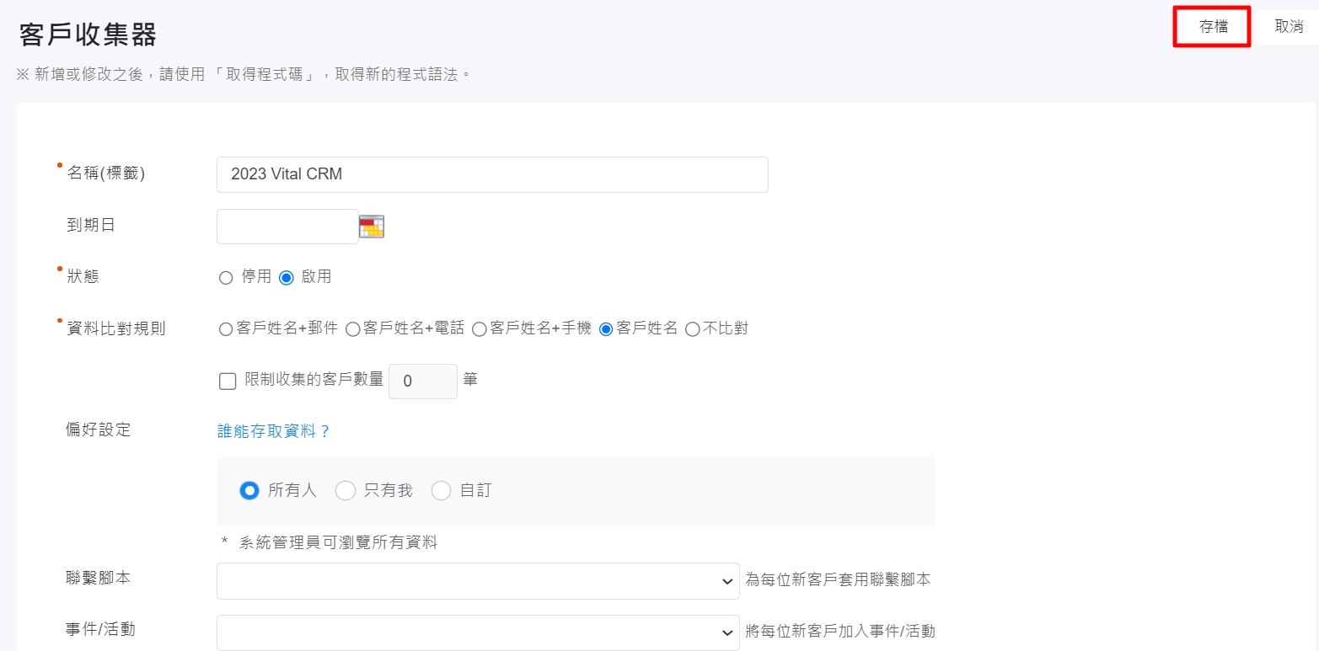Screen dimensions: 1319x651
Task: Select 所有人 data access option
Action: [x=249, y=490]
